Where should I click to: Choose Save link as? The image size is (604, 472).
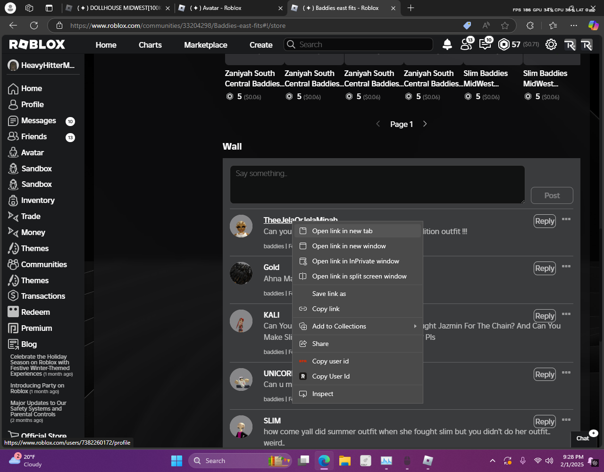click(358, 294)
